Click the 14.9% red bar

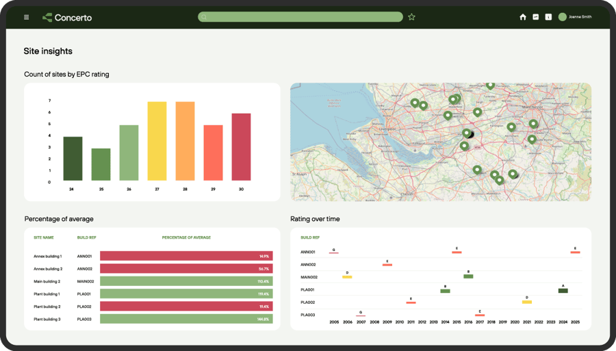(x=186, y=256)
